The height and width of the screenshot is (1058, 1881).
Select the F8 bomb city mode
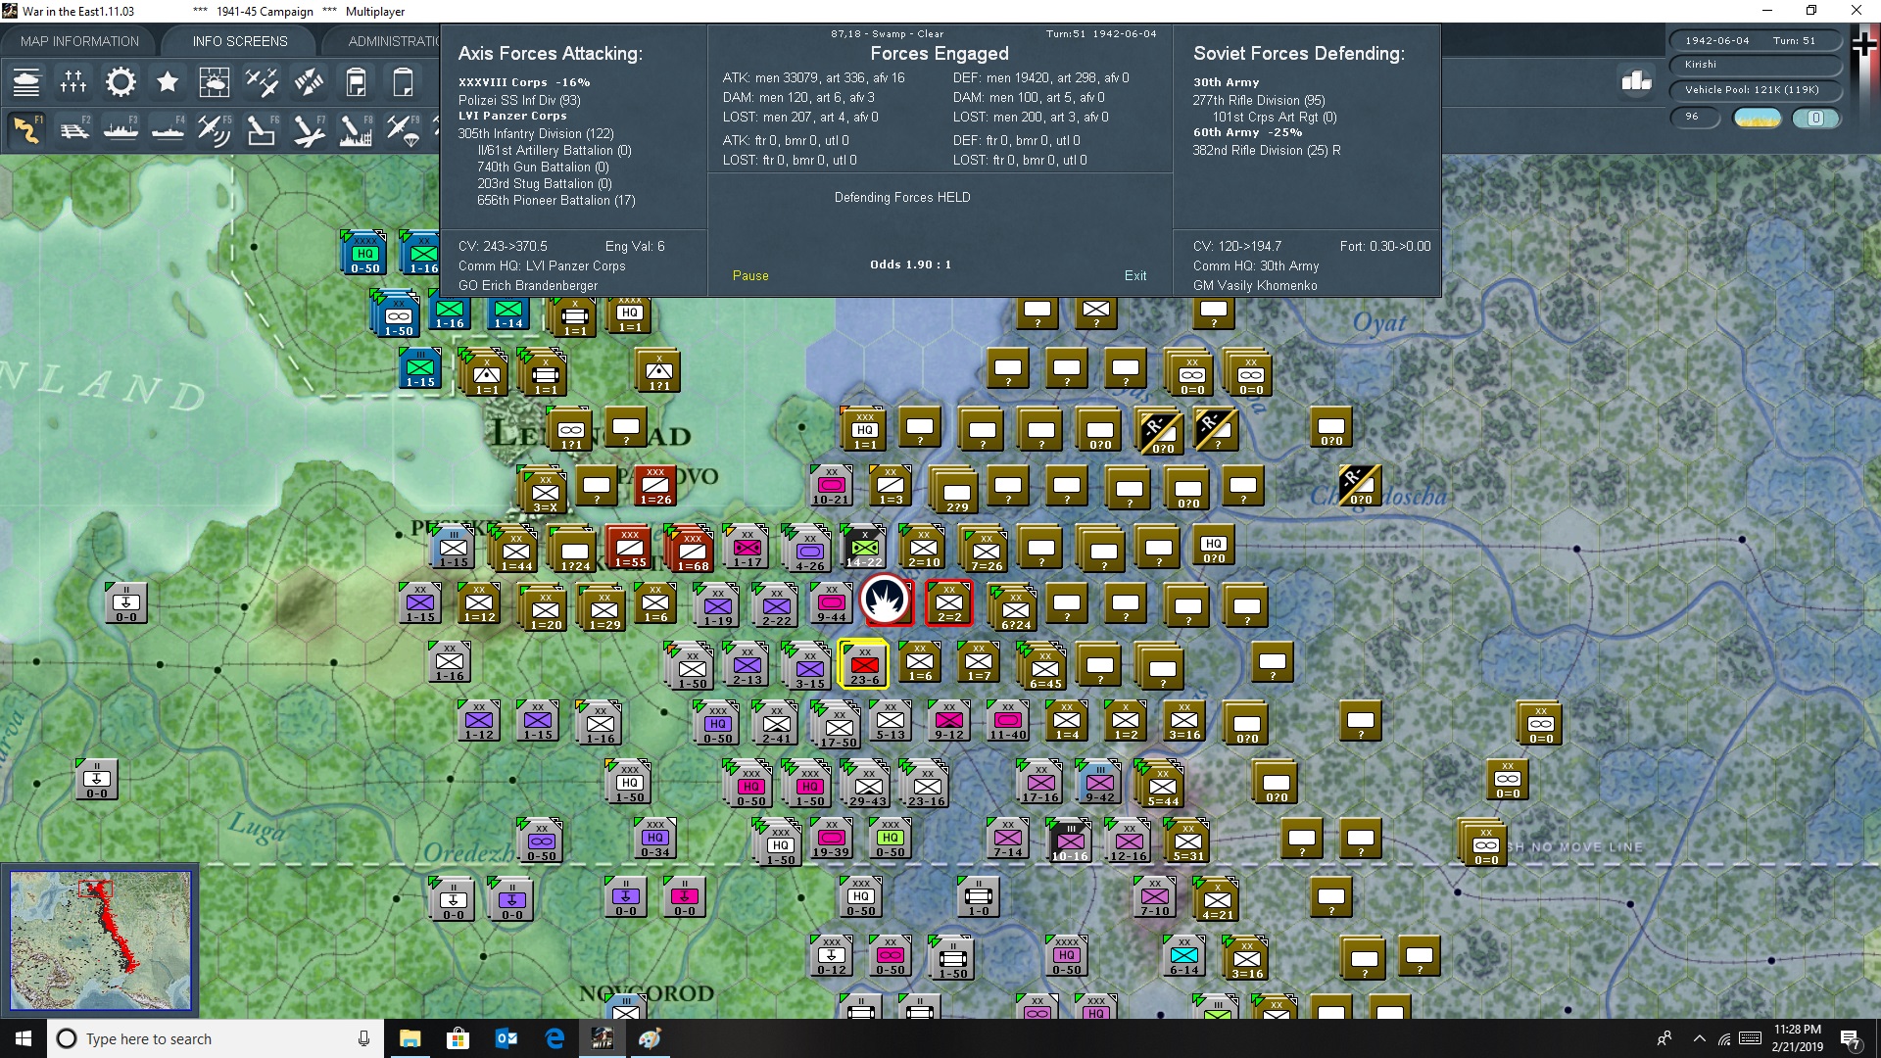pos(356,129)
